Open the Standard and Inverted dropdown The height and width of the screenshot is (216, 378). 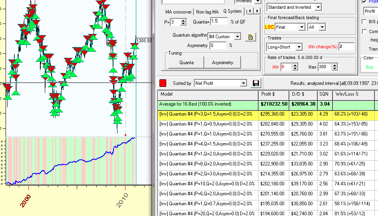[x=318, y=7]
